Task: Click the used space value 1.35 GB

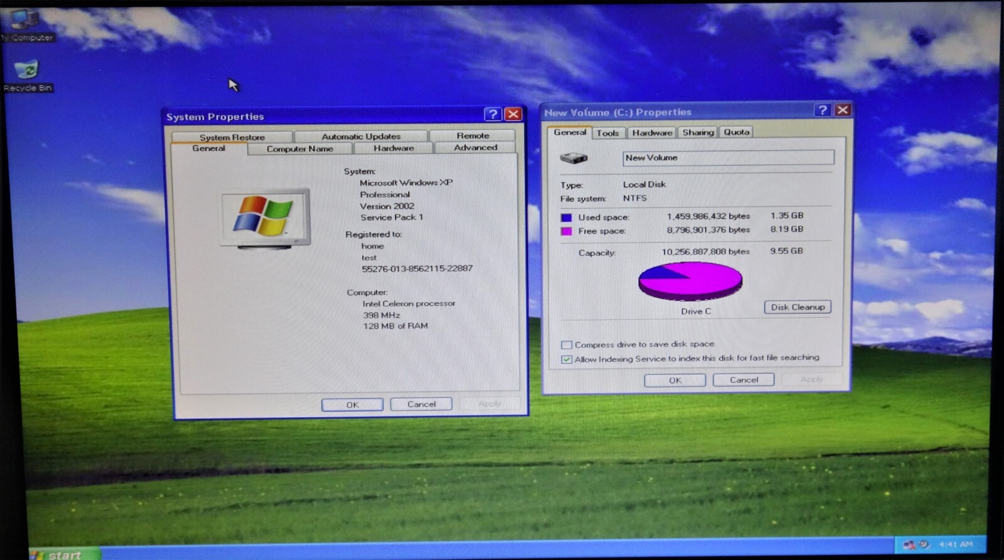Action: point(786,215)
